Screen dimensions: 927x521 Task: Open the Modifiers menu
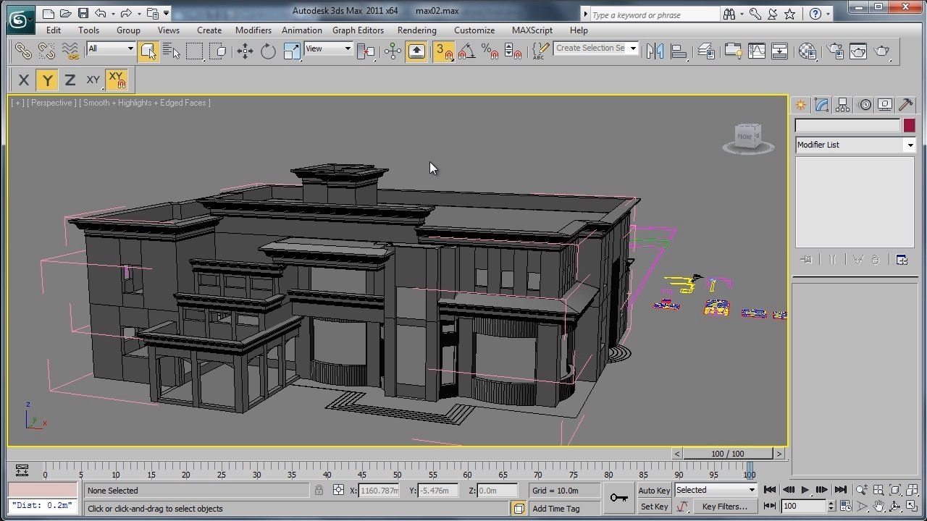click(253, 30)
